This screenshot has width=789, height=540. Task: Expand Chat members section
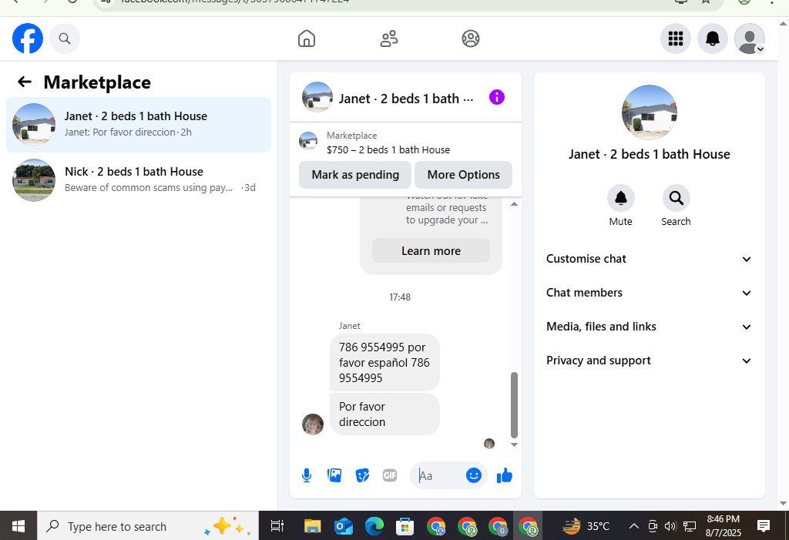649,293
